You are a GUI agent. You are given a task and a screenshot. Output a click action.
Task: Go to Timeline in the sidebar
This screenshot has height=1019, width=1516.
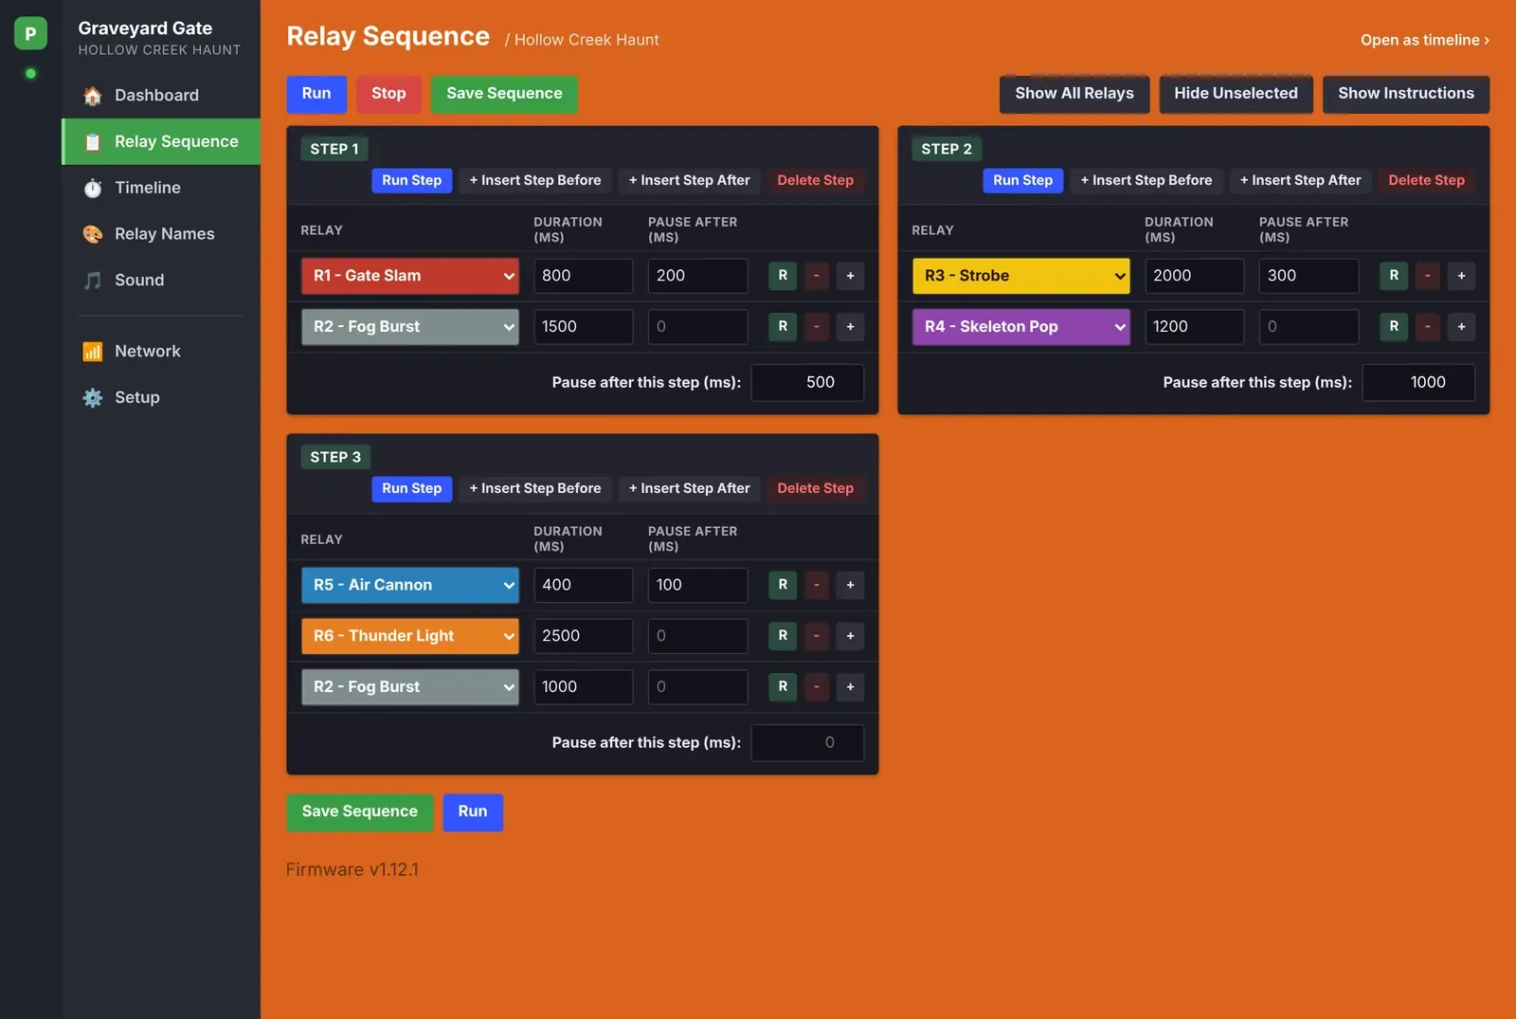[x=161, y=188]
